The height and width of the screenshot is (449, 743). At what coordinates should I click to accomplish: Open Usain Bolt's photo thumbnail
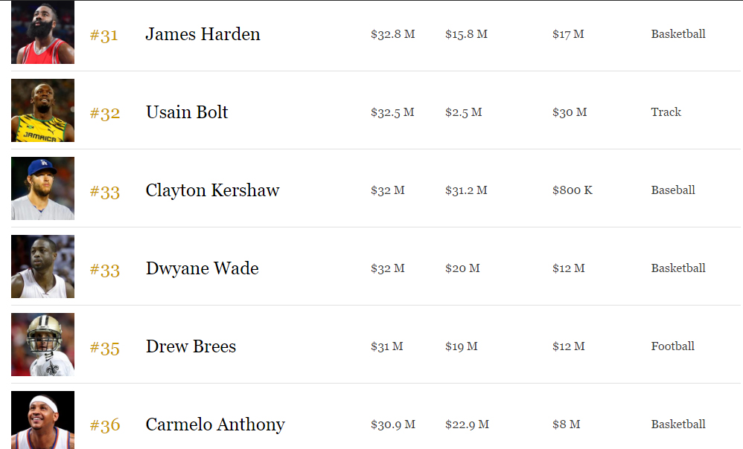click(42, 111)
